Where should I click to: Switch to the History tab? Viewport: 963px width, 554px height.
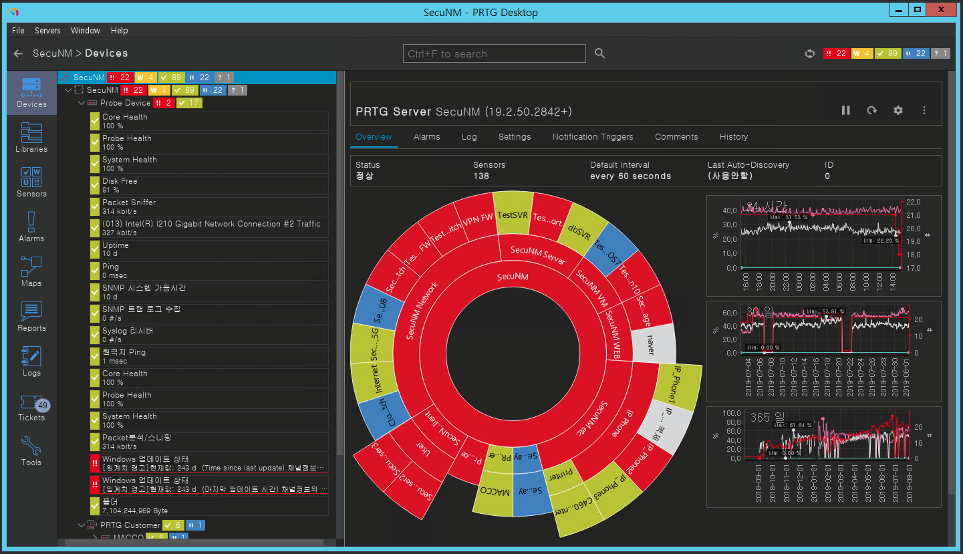734,136
